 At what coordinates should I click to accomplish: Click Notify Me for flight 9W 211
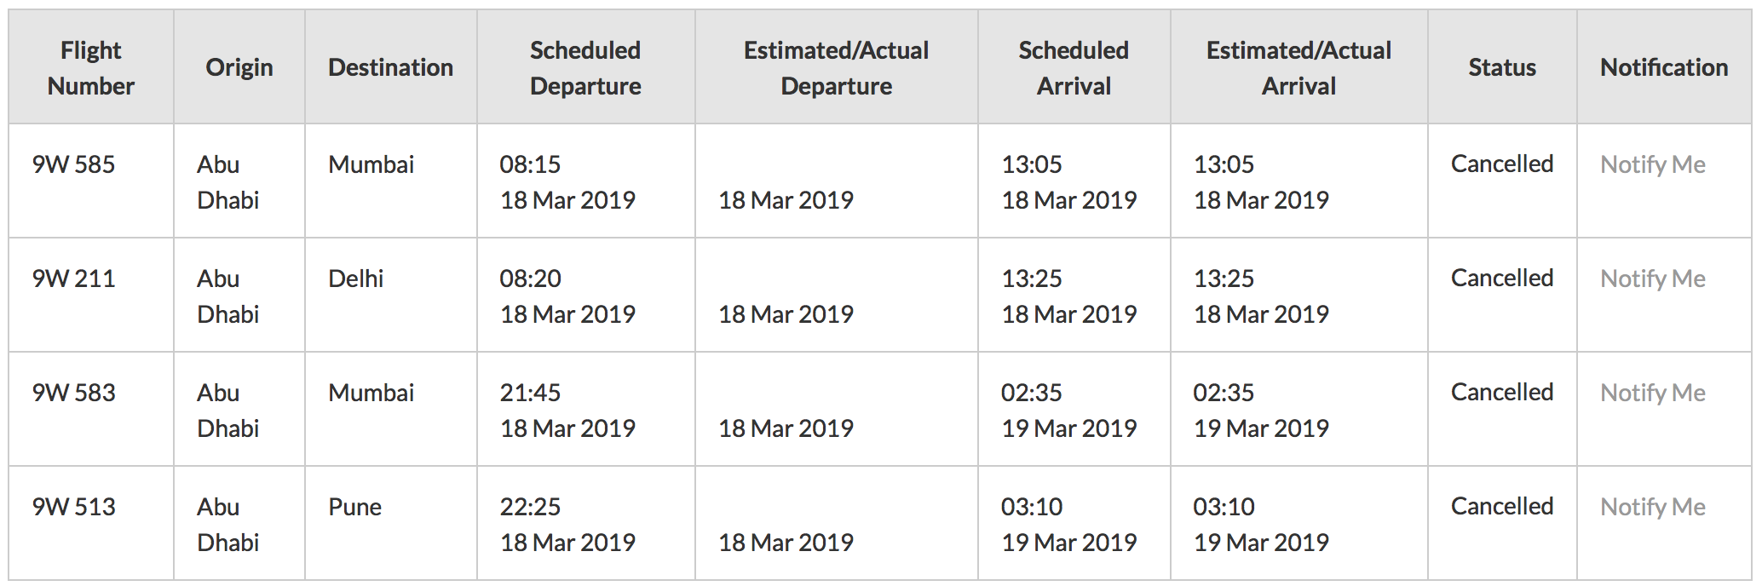coord(1652,279)
